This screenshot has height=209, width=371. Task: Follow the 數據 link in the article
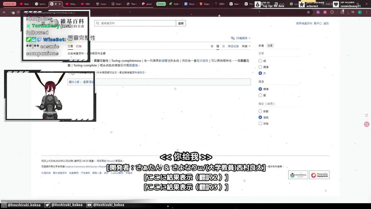click(161, 61)
